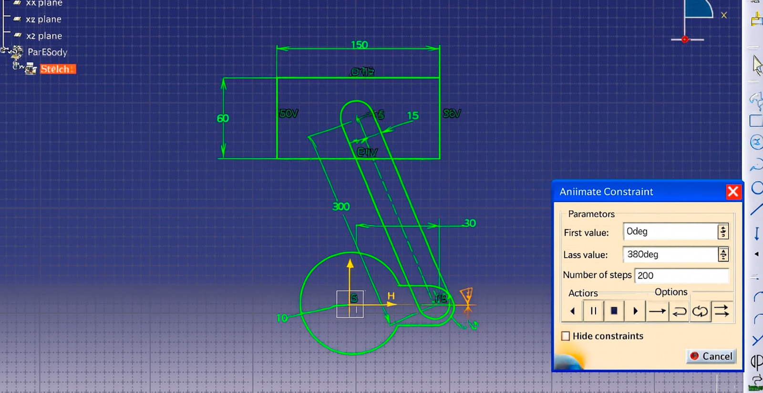Select the reverse option icon
Image resolution: width=763 pixels, height=393 pixels.
click(x=679, y=311)
